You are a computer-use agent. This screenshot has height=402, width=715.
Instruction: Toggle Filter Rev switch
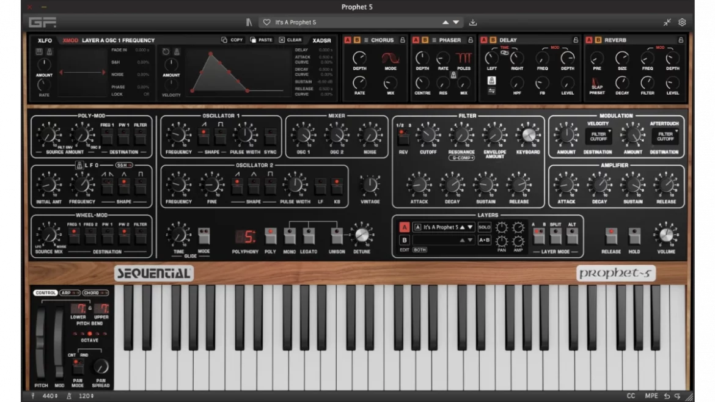(403, 136)
